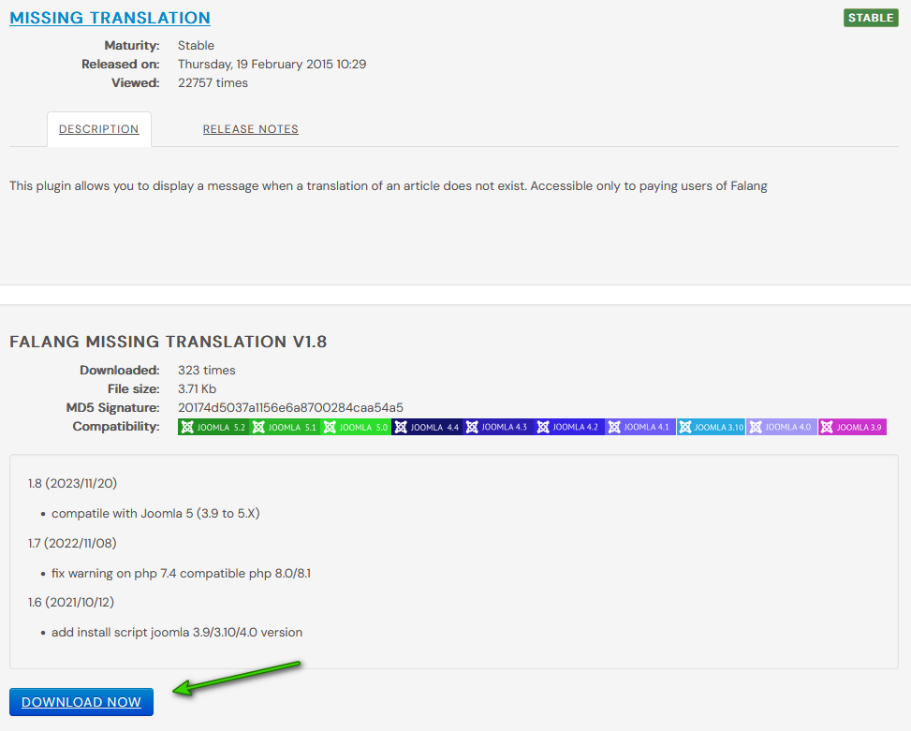Click the '323 times' downloaded count
The width and height of the screenshot is (911, 731).
click(x=206, y=371)
